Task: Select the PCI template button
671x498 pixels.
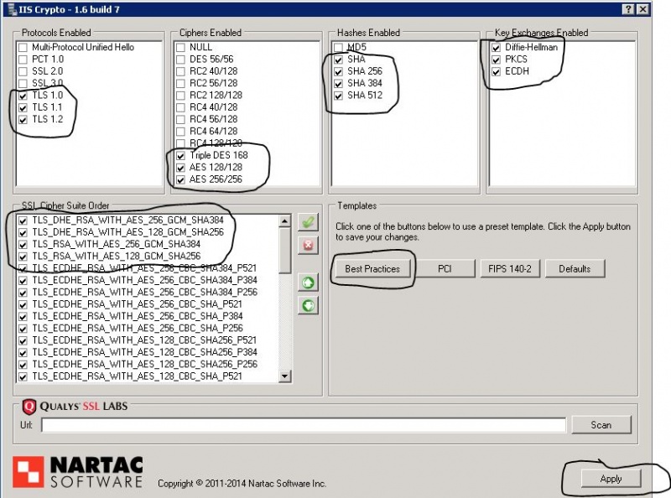Action: pyautogui.click(x=445, y=269)
